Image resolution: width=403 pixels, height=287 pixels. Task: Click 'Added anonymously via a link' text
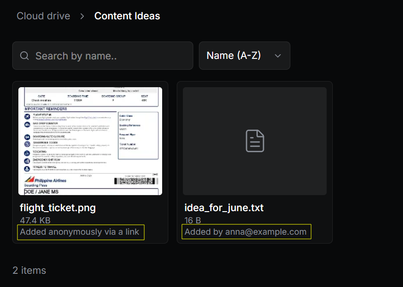point(80,232)
